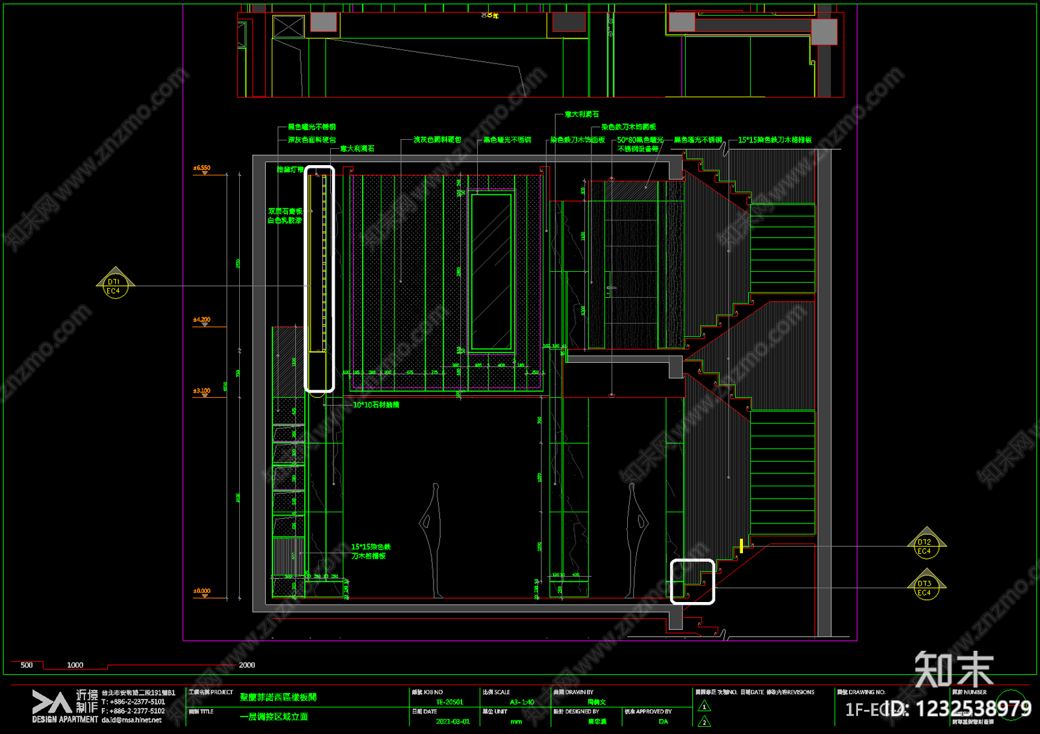This screenshot has width=1040, height=734.
Task: Select the 染色铁刀木饰面板 label at upper right
Action: [x=629, y=127]
